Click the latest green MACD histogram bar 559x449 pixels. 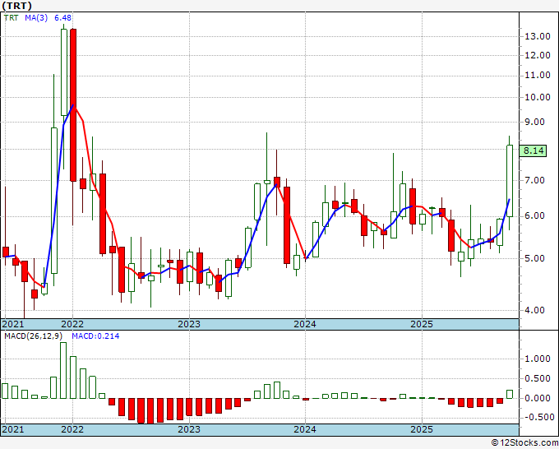510,395
